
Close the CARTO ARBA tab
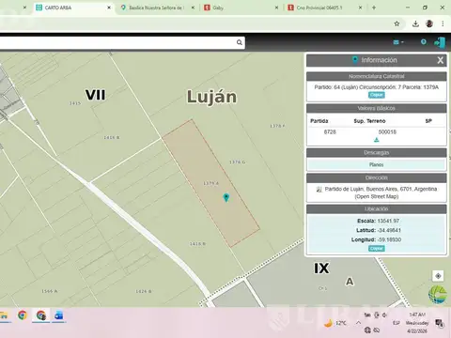point(109,8)
